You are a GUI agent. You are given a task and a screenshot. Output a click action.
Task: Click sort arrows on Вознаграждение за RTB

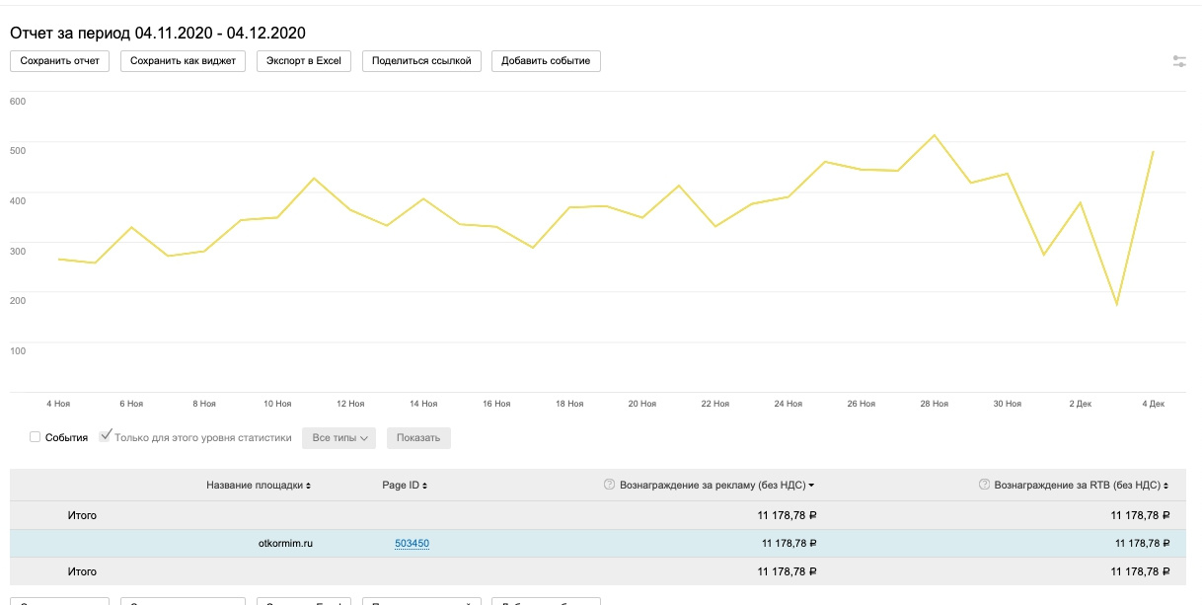(x=1166, y=486)
